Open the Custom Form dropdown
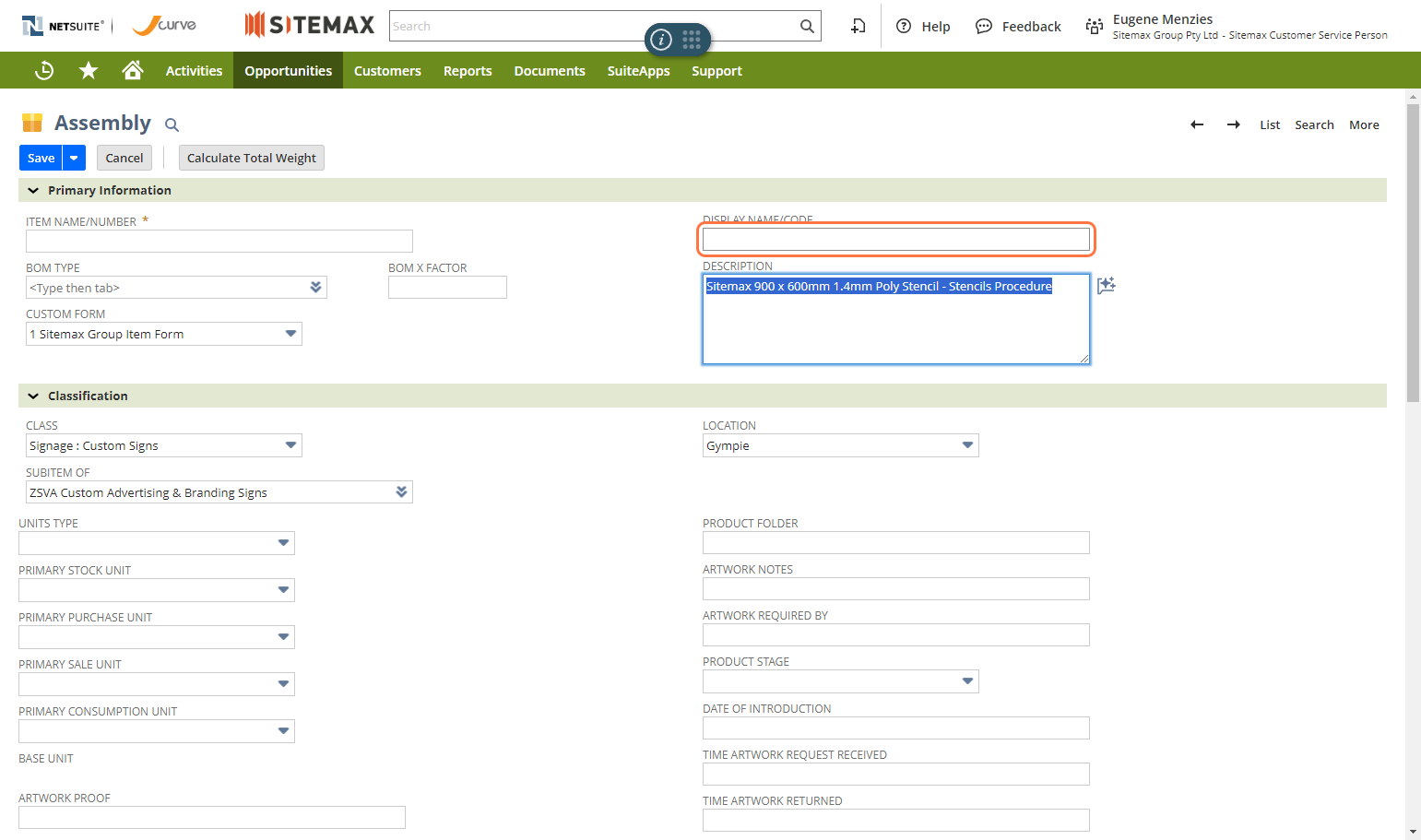 291,334
